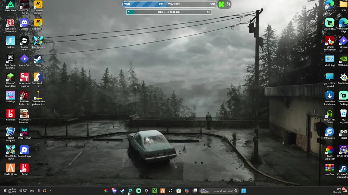Image resolution: width=348 pixels, height=195 pixels.
Task: Open the Delta Force desktop shortcut
Action: [11, 6]
